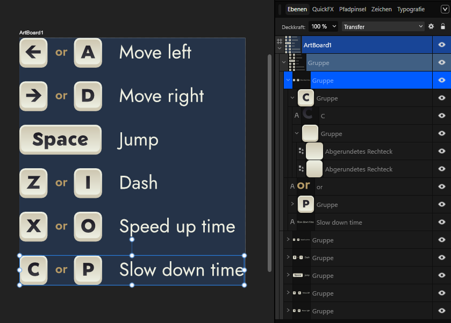Hide the second Abgerundetes Rechteck layer
The image size is (451, 323).
(x=442, y=169)
